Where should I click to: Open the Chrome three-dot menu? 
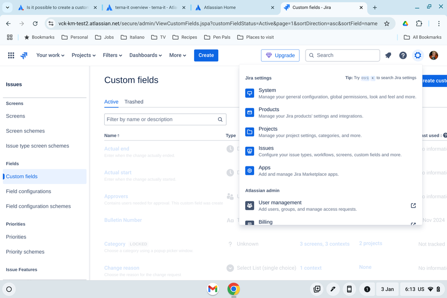(439, 24)
